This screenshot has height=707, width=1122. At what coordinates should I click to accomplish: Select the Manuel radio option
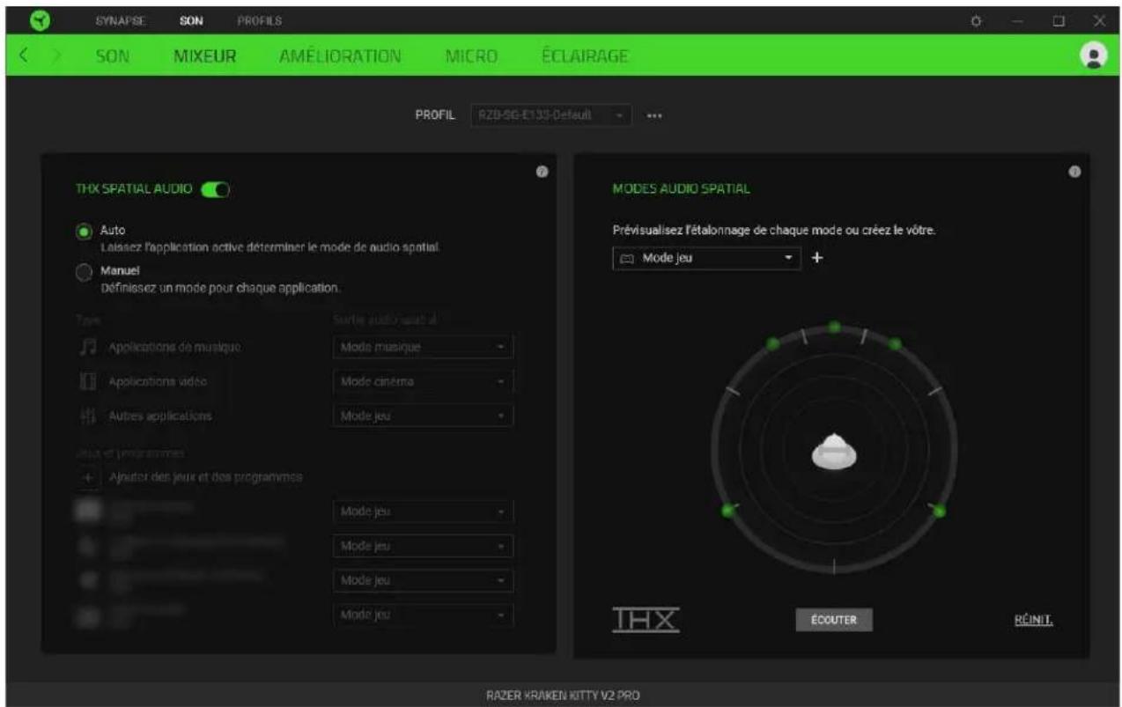click(x=85, y=273)
